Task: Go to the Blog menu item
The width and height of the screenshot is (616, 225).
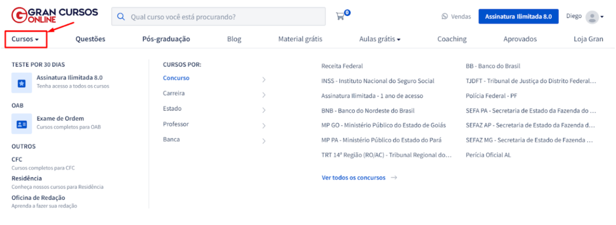Action: (x=234, y=39)
